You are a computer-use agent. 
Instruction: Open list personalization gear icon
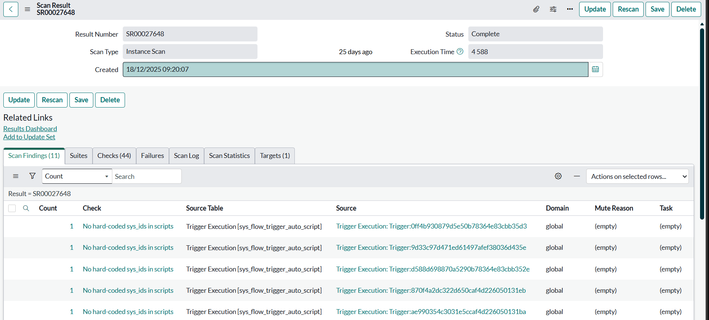coord(558,176)
